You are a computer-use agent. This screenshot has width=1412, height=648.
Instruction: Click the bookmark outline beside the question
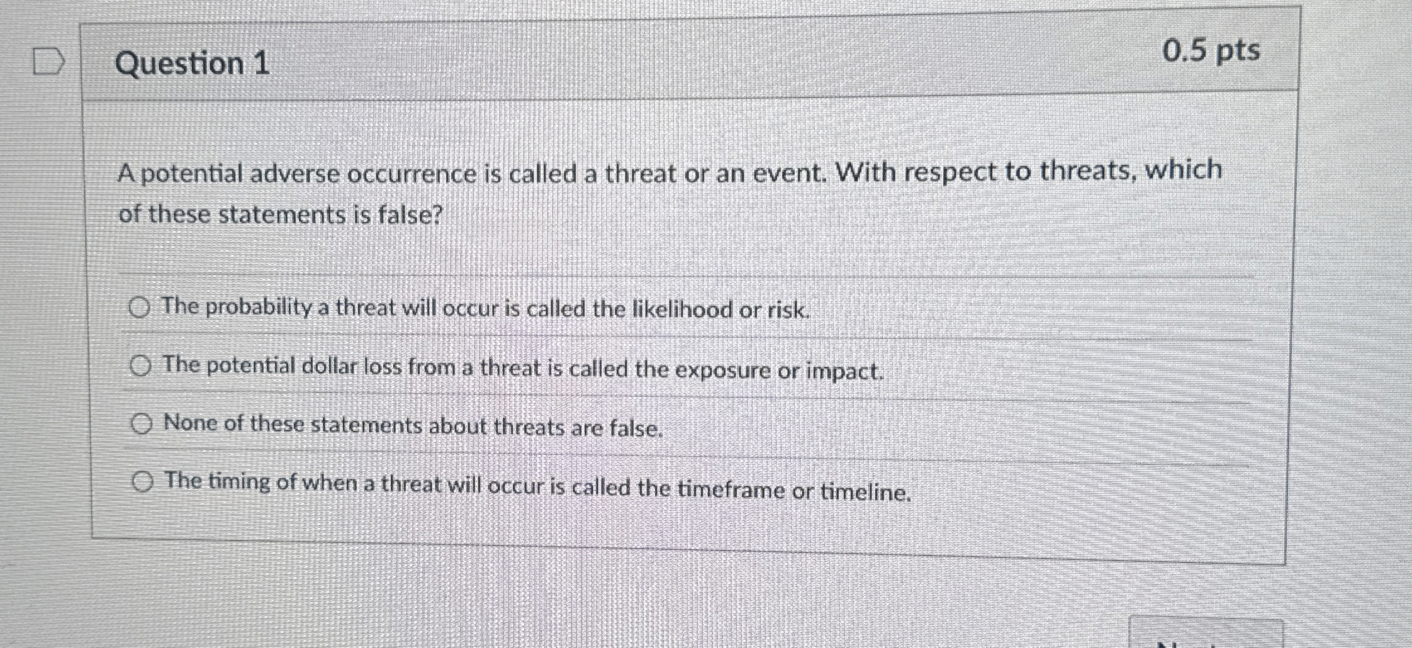(x=47, y=60)
